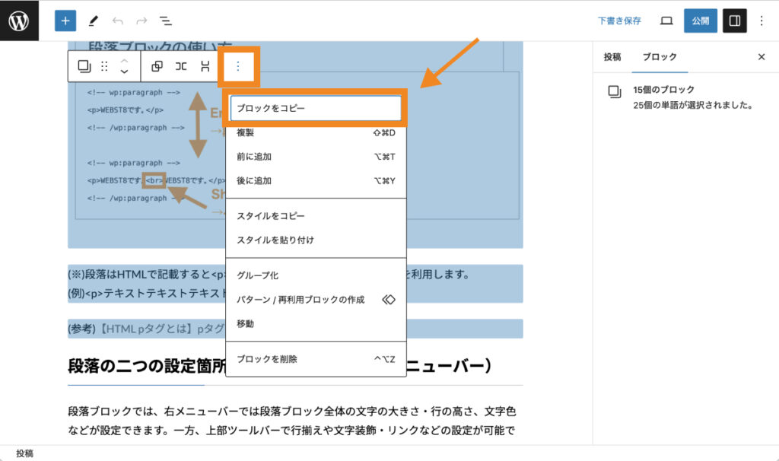The image size is (779, 461).
Task: Open the block options three-dot menu
Action: coord(238,67)
